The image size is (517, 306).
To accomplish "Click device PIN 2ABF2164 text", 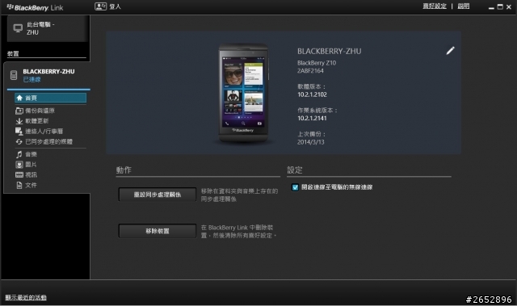I will tap(310, 71).
